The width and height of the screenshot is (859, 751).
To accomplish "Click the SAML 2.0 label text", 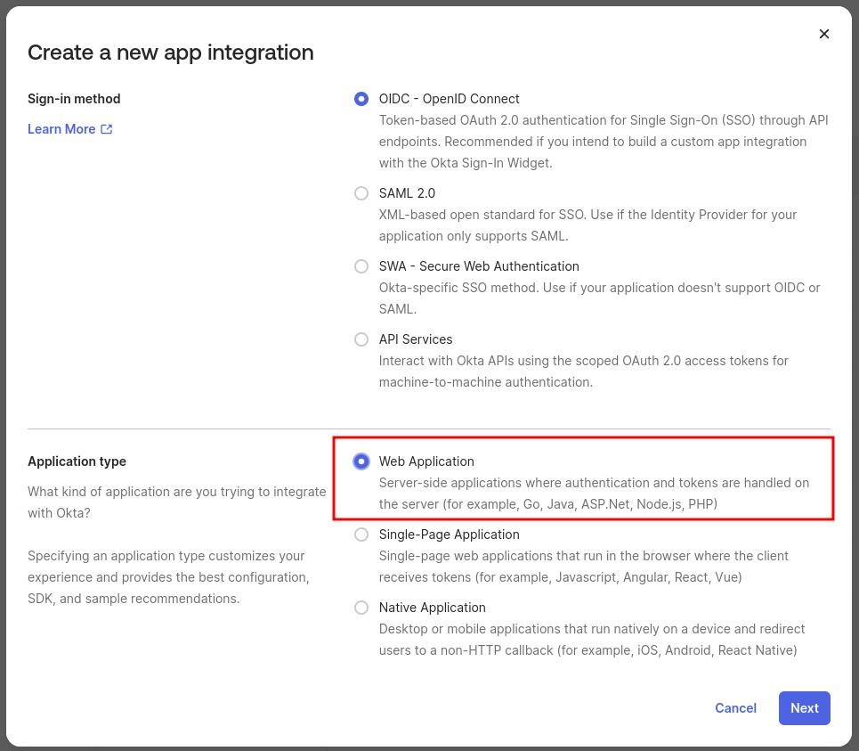I will pyautogui.click(x=407, y=193).
